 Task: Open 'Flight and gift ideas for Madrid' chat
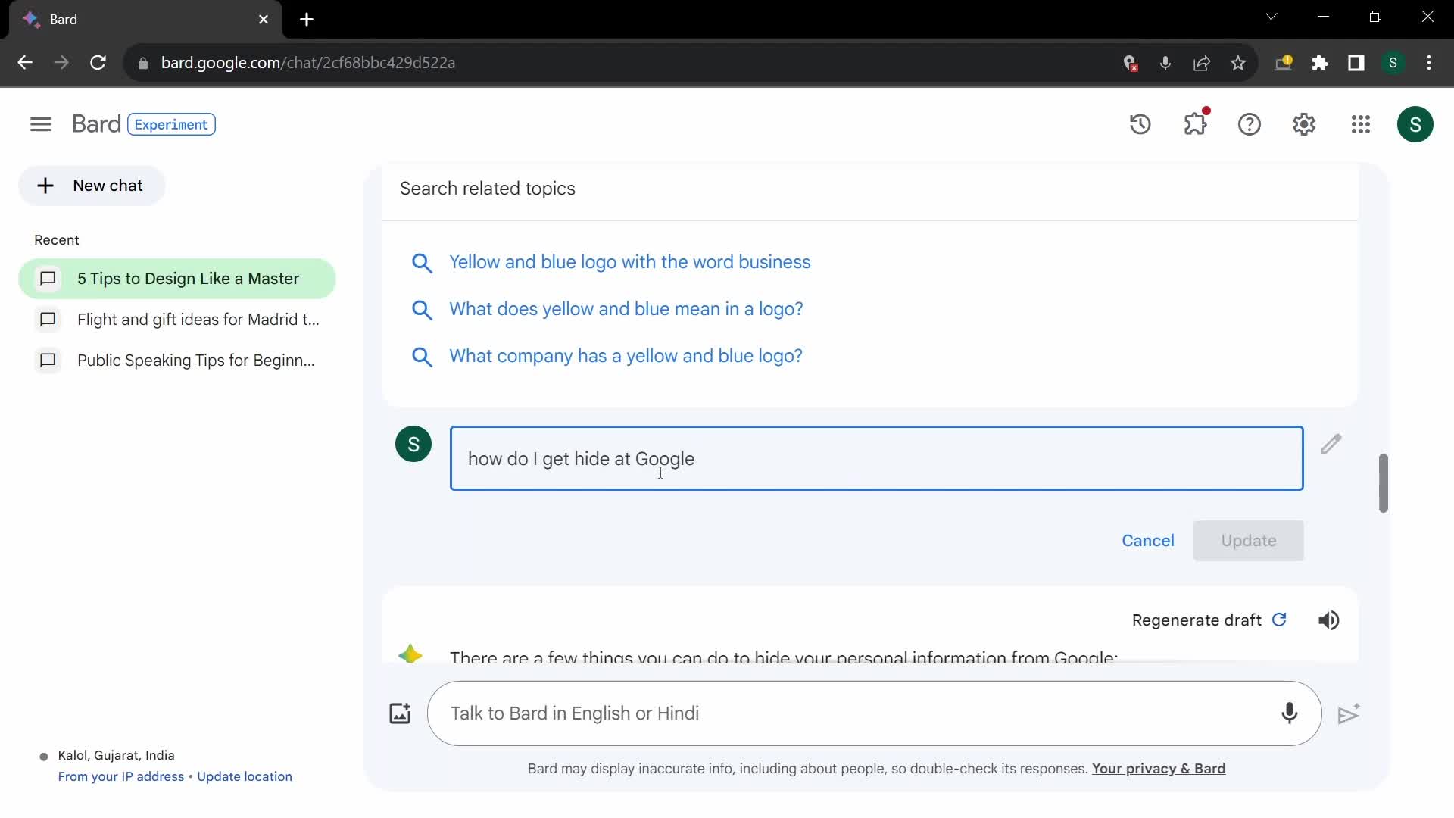(177, 320)
